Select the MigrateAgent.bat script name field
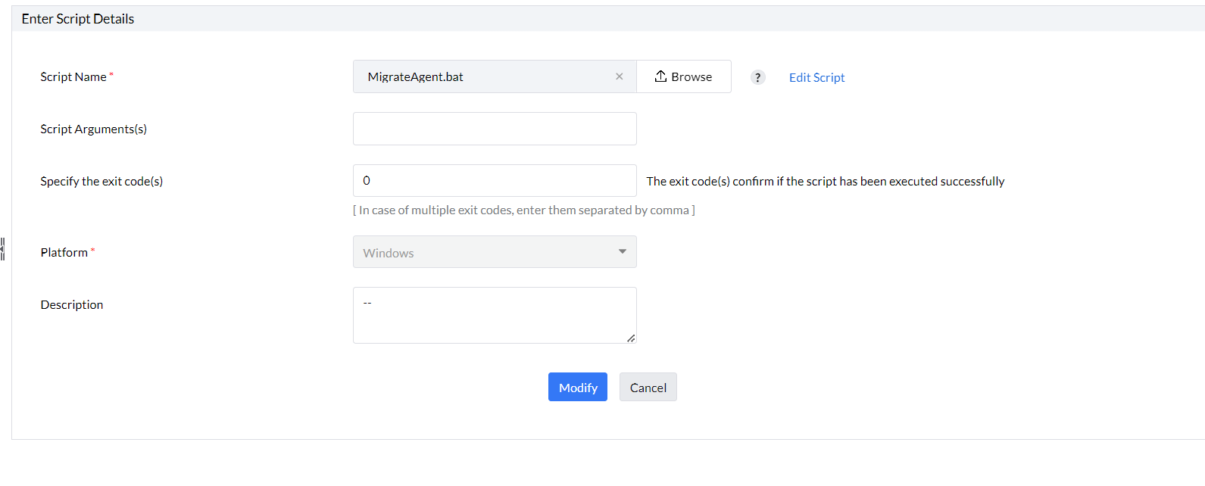This screenshot has height=486, width=1205. [x=485, y=76]
